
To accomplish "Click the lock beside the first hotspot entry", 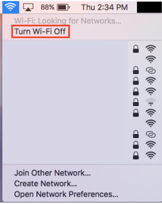I will pos(136,70).
